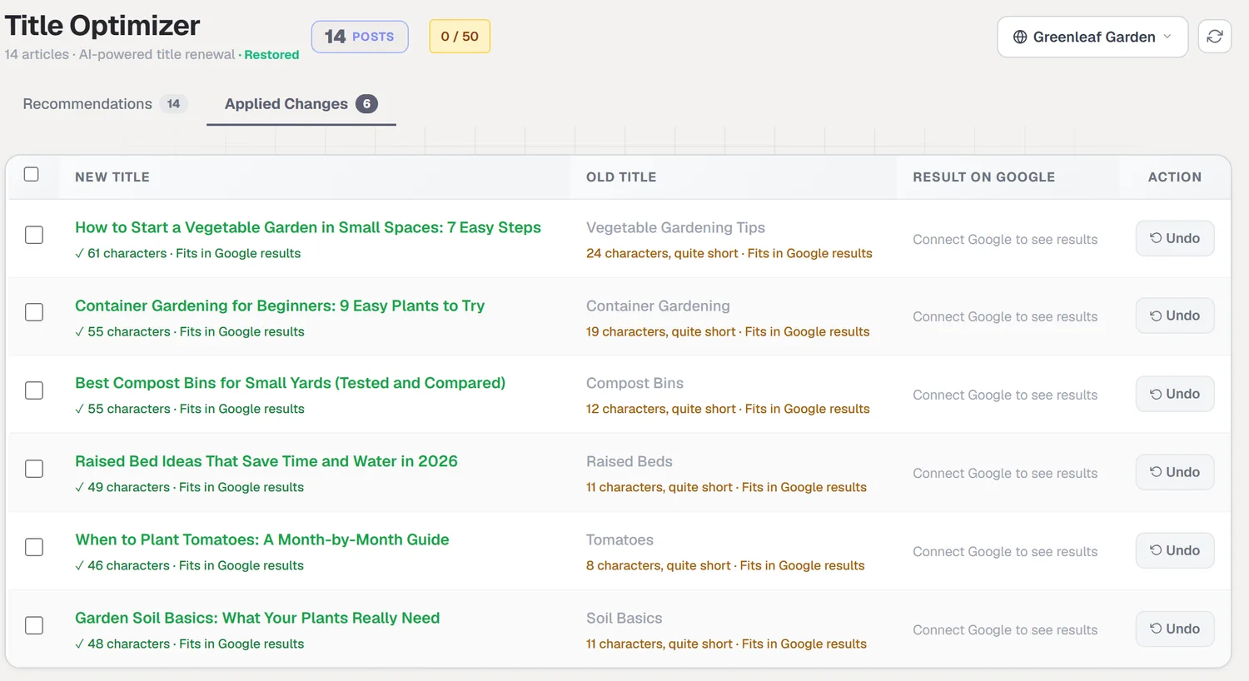Undo the Container Gardening title change

pyautogui.click(x=1175, y=316)
